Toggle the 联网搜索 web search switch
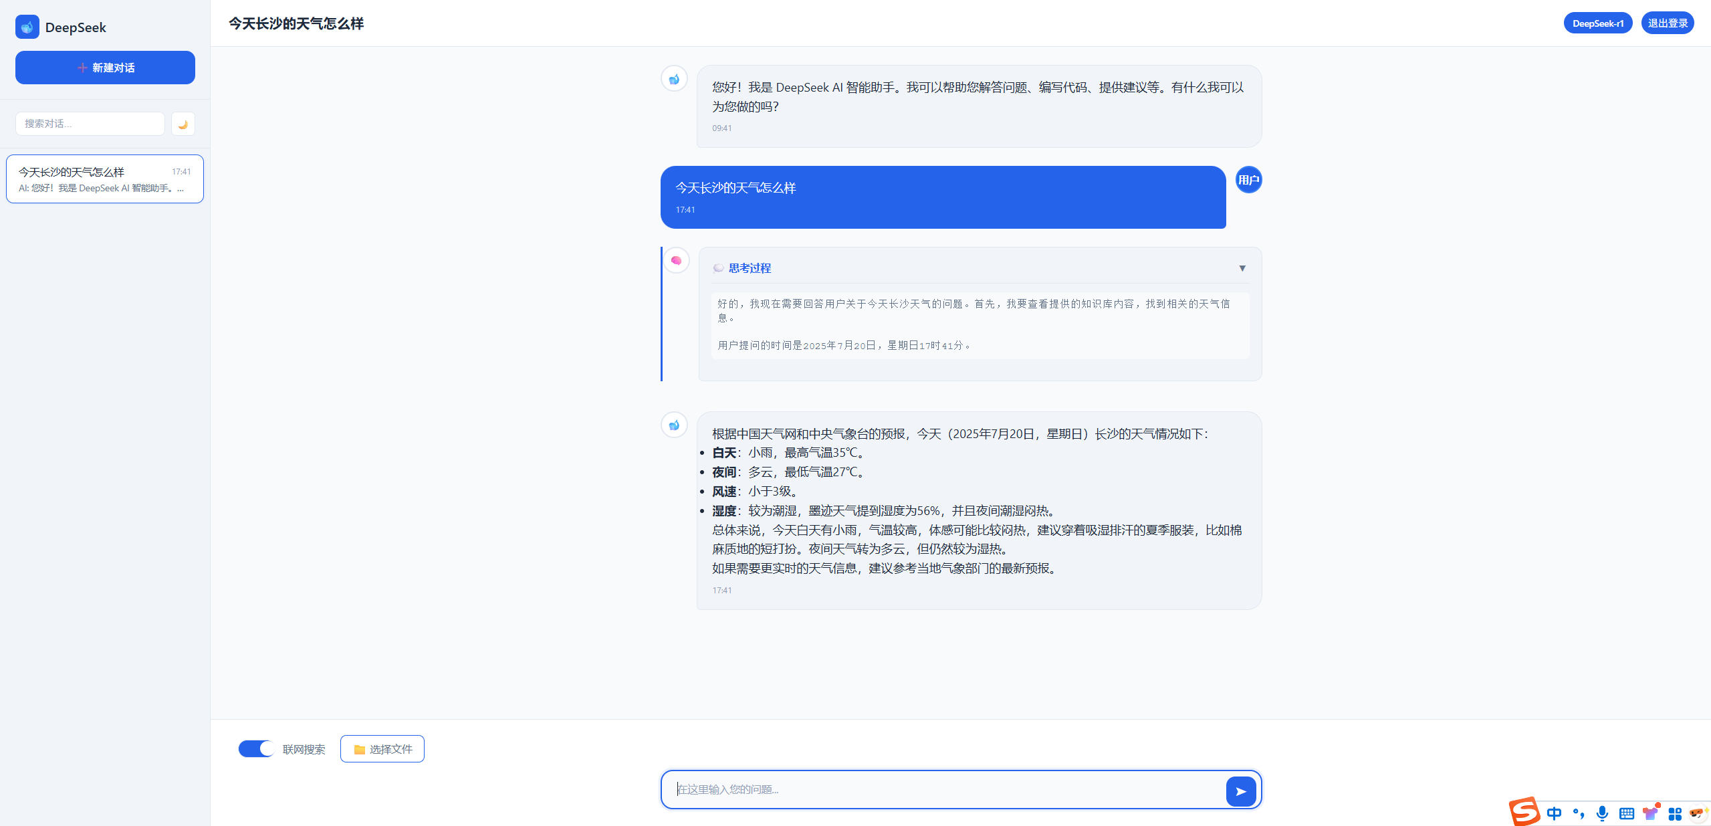 coord(256,748)
